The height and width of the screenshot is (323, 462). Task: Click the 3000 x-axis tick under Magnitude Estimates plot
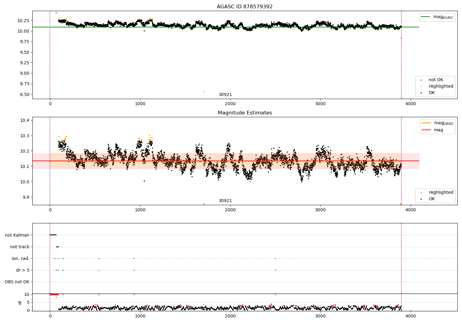[320, 210]
